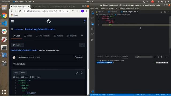Launch Chrome from the Ubuntu dock
Viewport: 171px width, 96px height.
click(x=4, y=15)
